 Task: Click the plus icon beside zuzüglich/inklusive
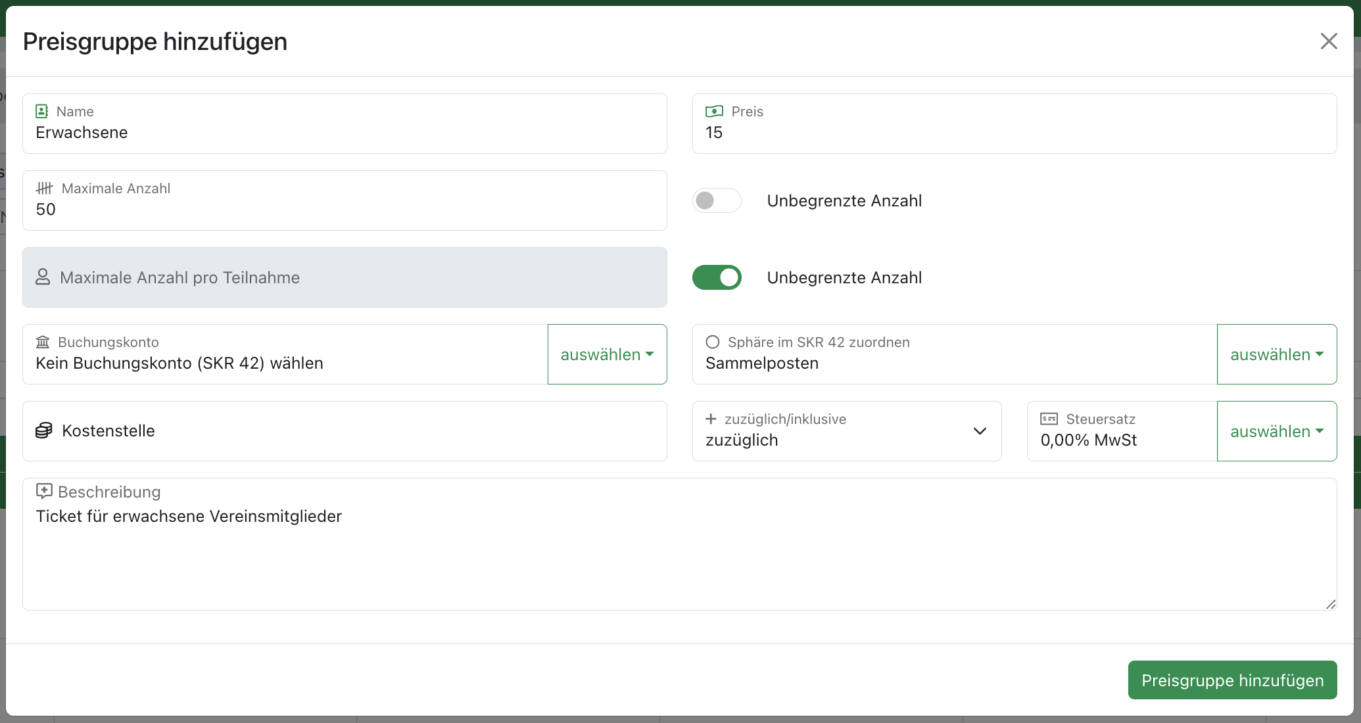click(x=711, y=419)
